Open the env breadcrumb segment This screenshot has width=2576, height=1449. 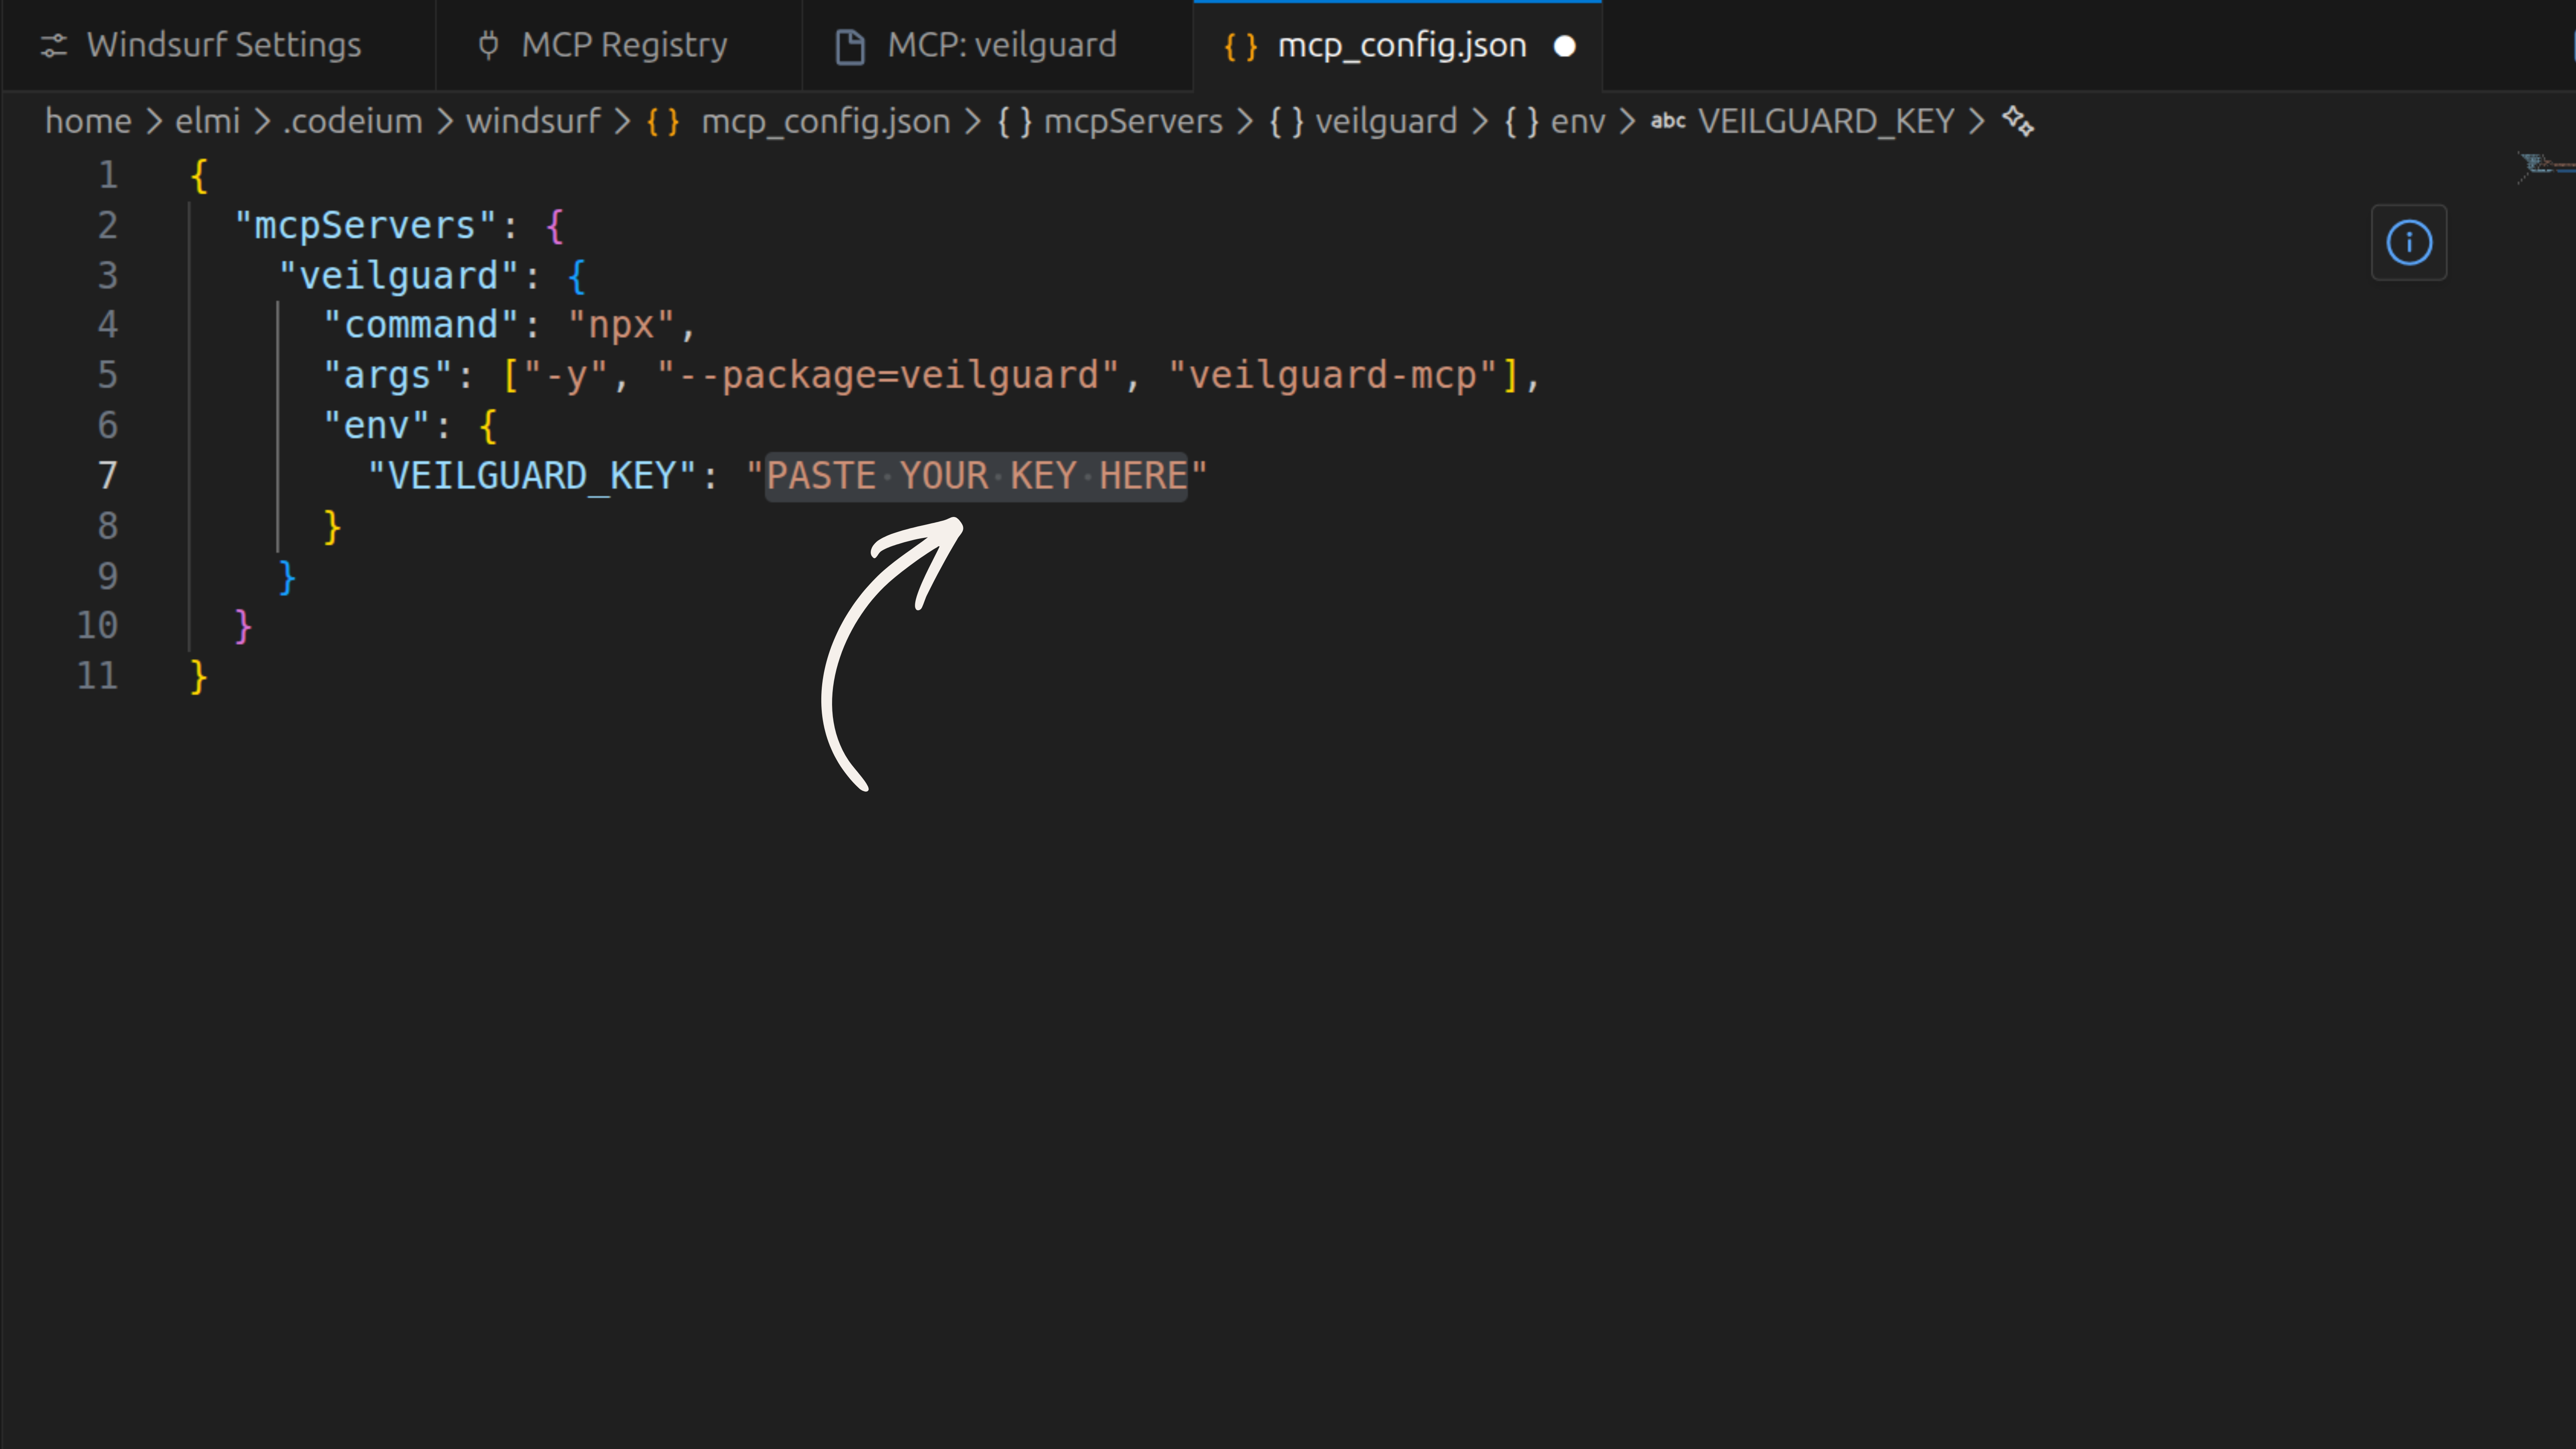[x=1578, y=122]
